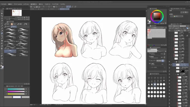Pick the 1.7 brush size preset
The width and height of the screenshot is (190, 107).
pos(155,84)
